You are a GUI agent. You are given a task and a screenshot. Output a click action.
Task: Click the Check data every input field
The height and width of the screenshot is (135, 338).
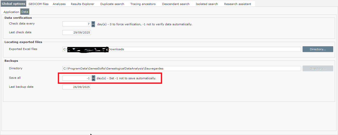76,24
